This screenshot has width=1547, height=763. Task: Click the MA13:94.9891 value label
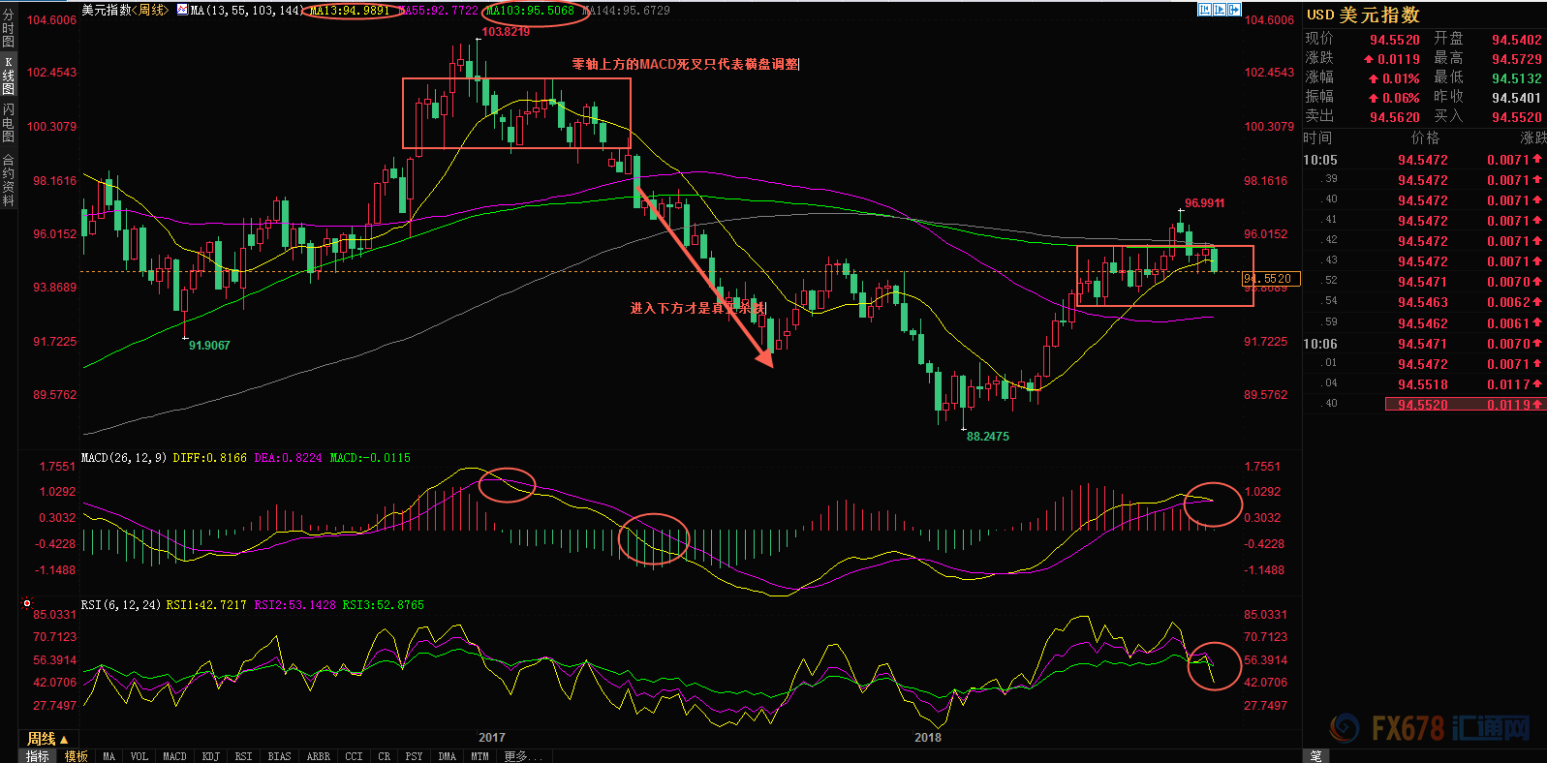[350, 11]
